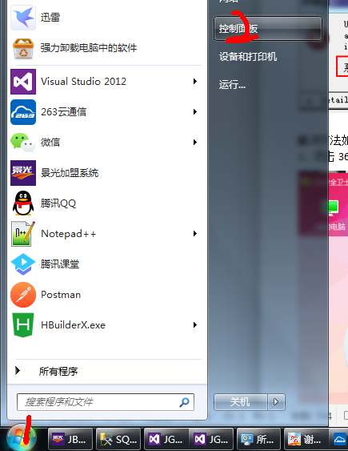The width and height of the screenshot is (348, 451).
Task: Open the 腾讯课堂 app icon
Action: point(23,264)
